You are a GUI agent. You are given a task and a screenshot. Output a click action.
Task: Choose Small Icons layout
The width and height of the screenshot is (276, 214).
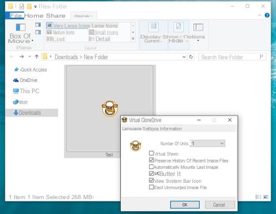tap(104, 33)
